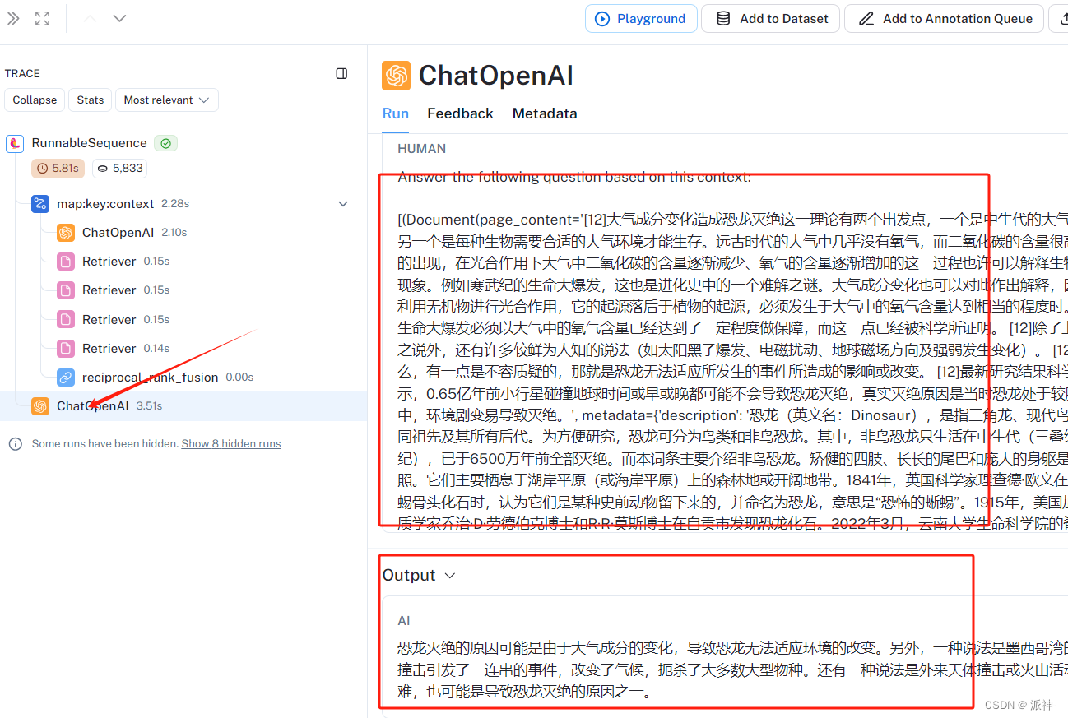Click map:key:context blue icon
Viewport: 1068px width, 718px height.
pyautogui.click(x=40, y=203)
